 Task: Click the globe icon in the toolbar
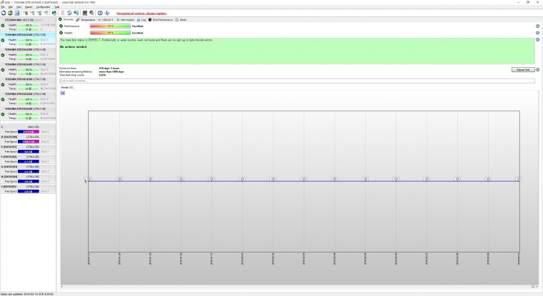(x=54, y=13)
